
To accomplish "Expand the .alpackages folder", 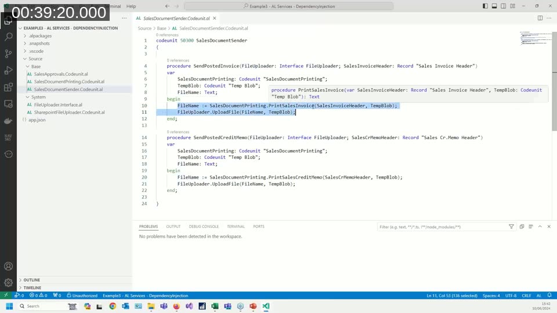I will tap(40, 36).
